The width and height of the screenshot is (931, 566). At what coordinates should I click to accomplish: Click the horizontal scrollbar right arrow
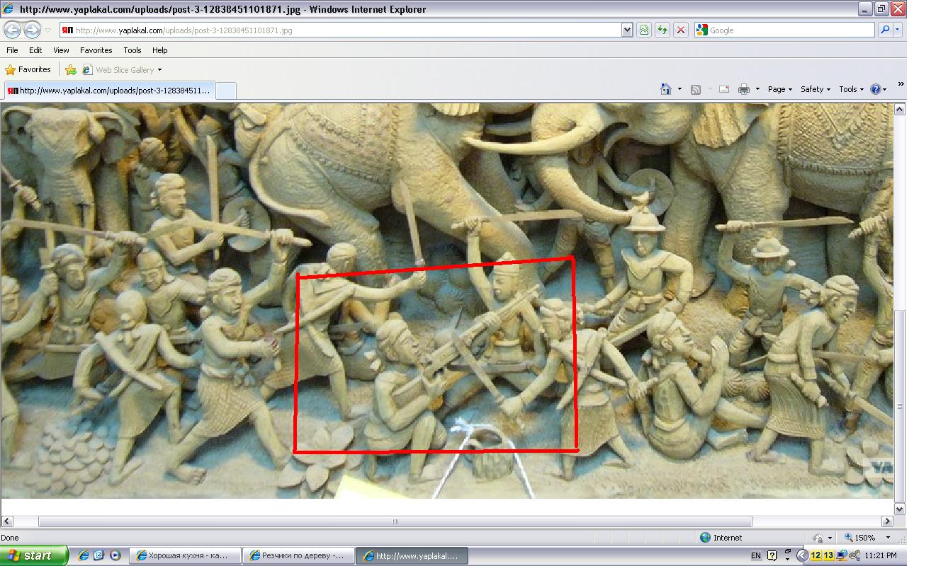887,521
